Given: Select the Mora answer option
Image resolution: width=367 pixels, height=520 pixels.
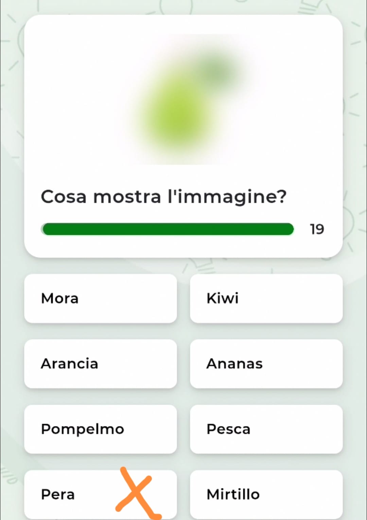Looking at the screenshot, I should pyautogui.click(x=100, y=298).
